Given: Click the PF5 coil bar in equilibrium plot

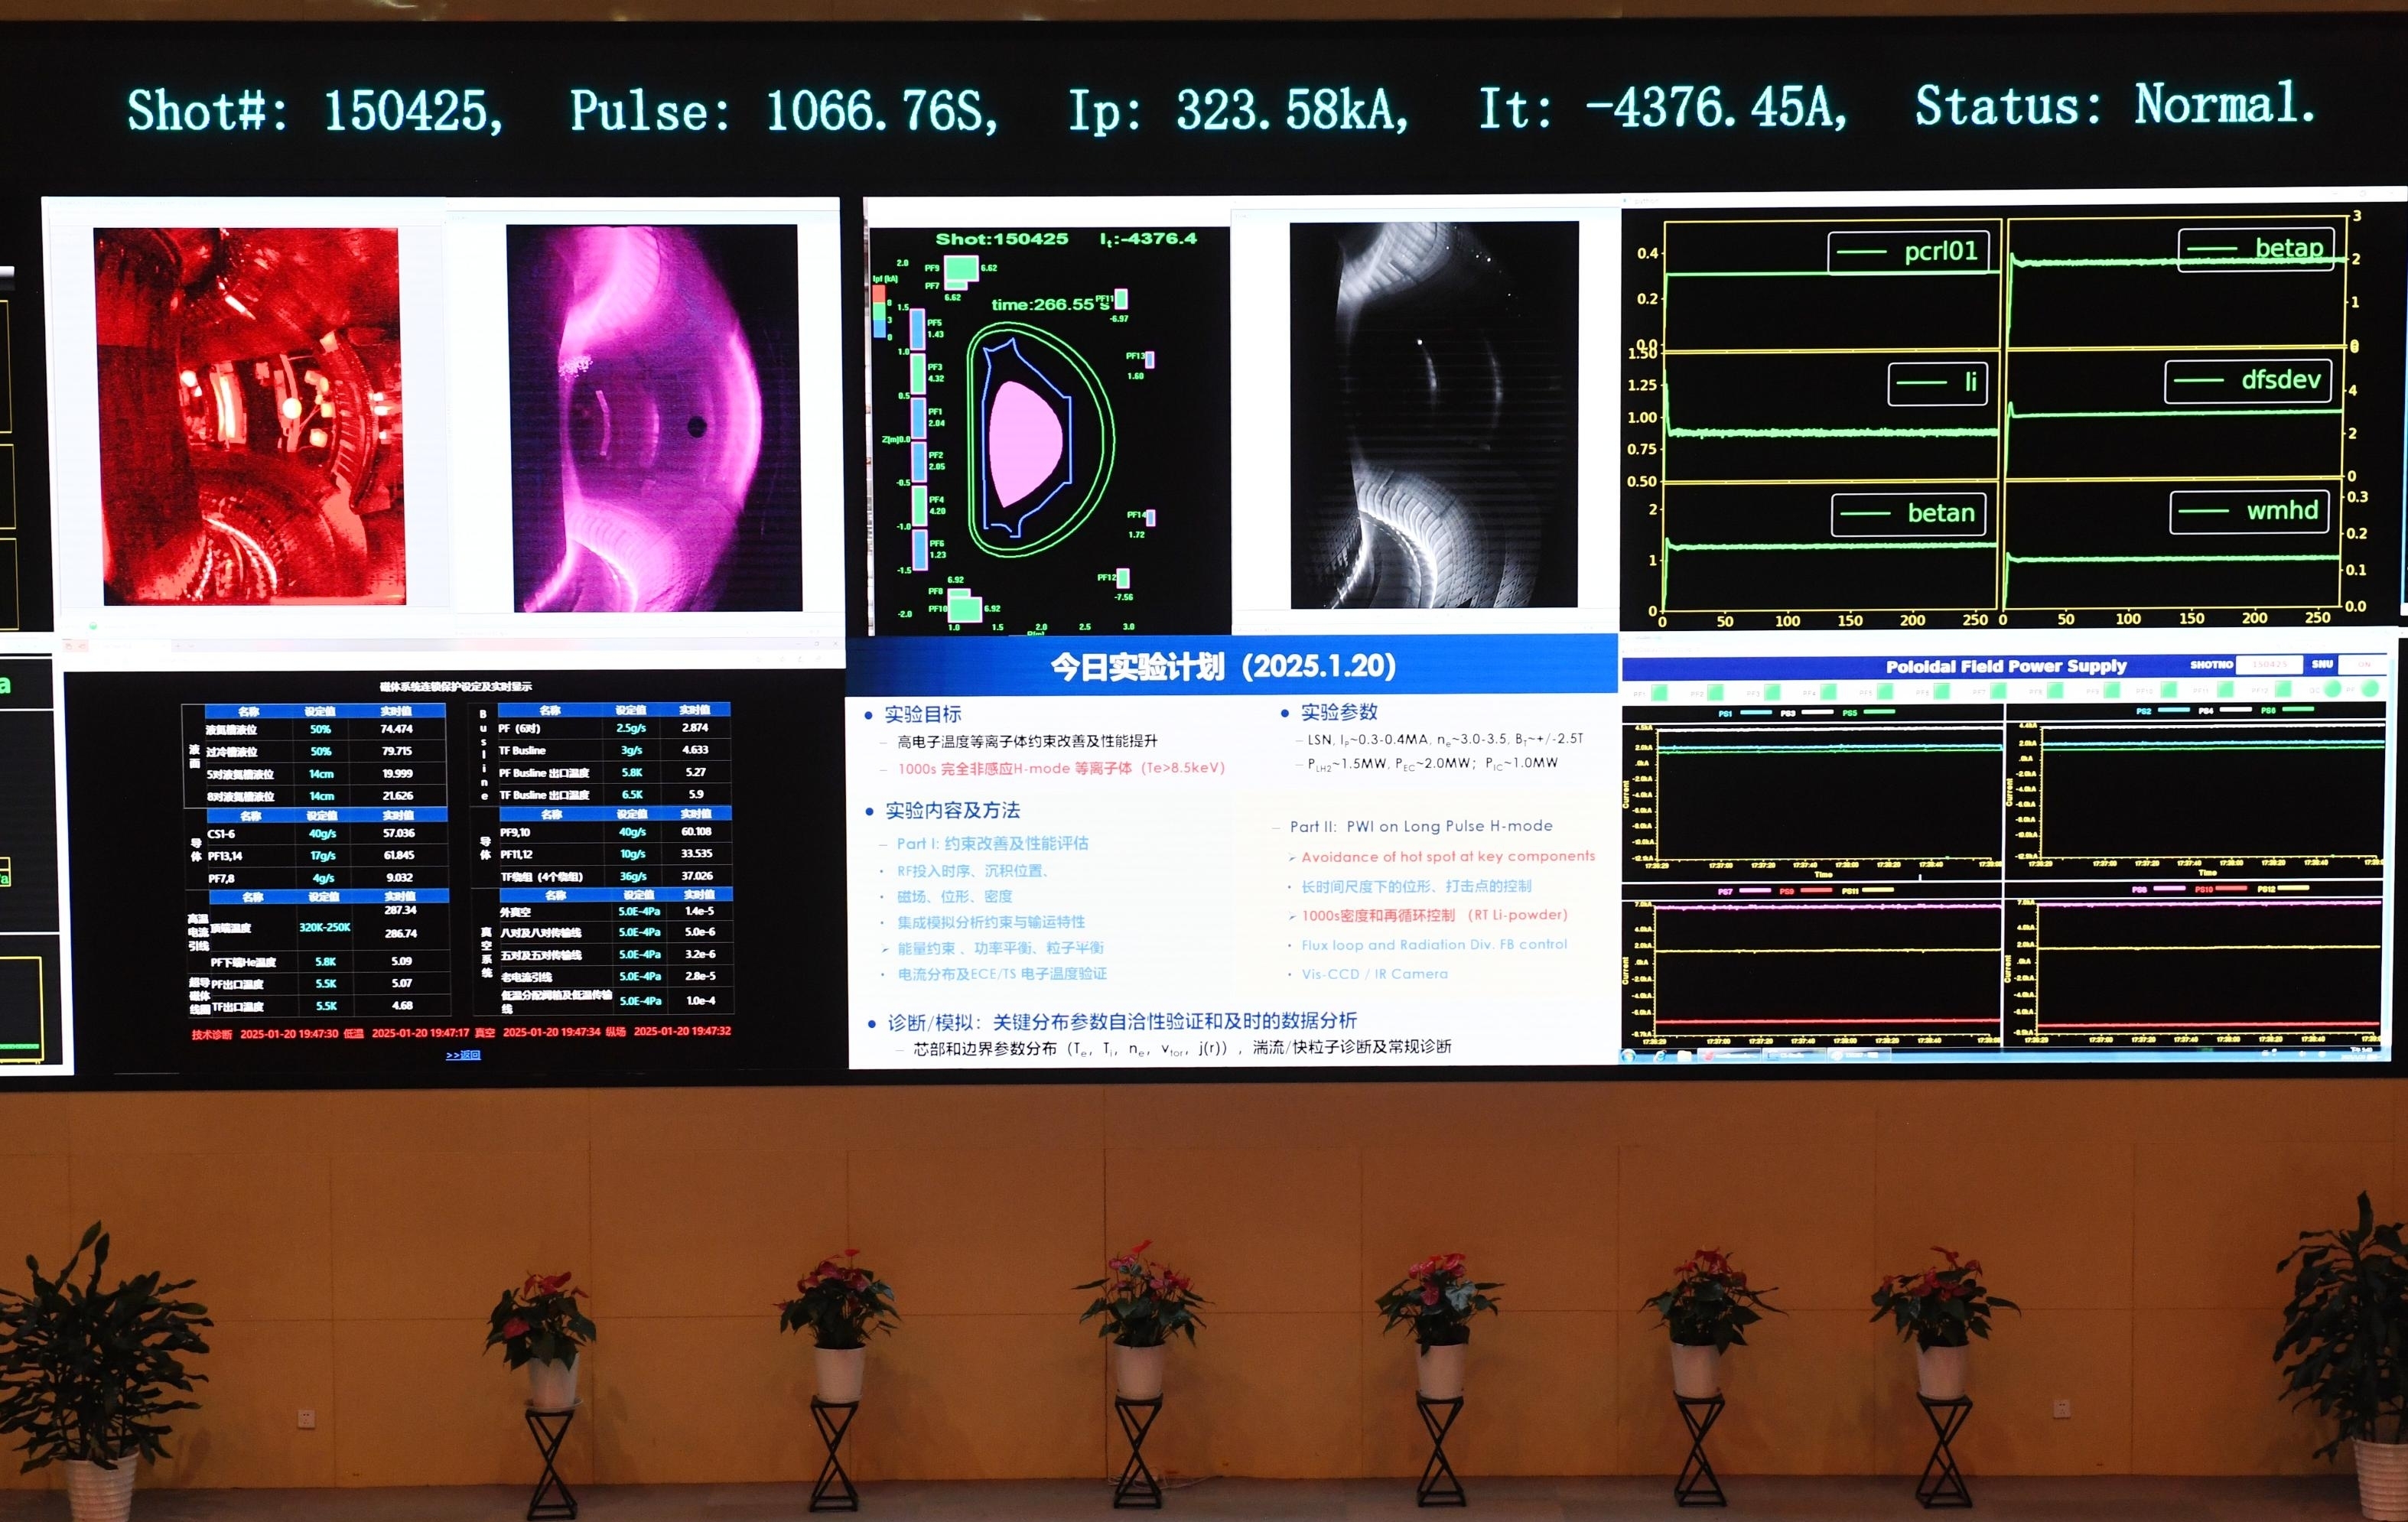Looking at the screenshot, I should point(918,330).
